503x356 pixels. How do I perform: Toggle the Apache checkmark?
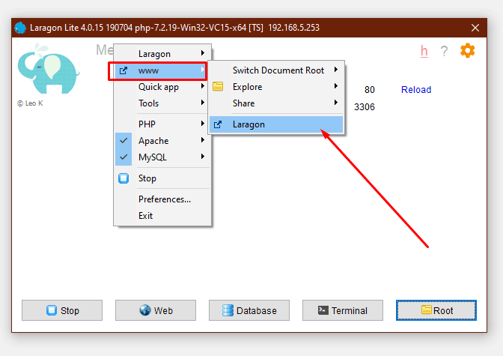pos(124,140)
